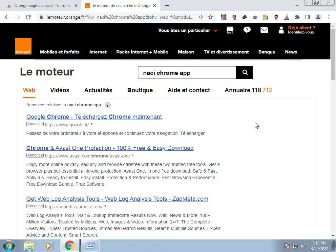Submit search with the magnifier button
This screenshot has width=336, height=252.
[x=244, y=73]
